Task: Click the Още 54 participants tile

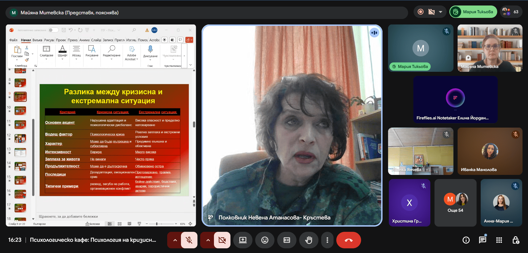Action: [x=455, y=203]
